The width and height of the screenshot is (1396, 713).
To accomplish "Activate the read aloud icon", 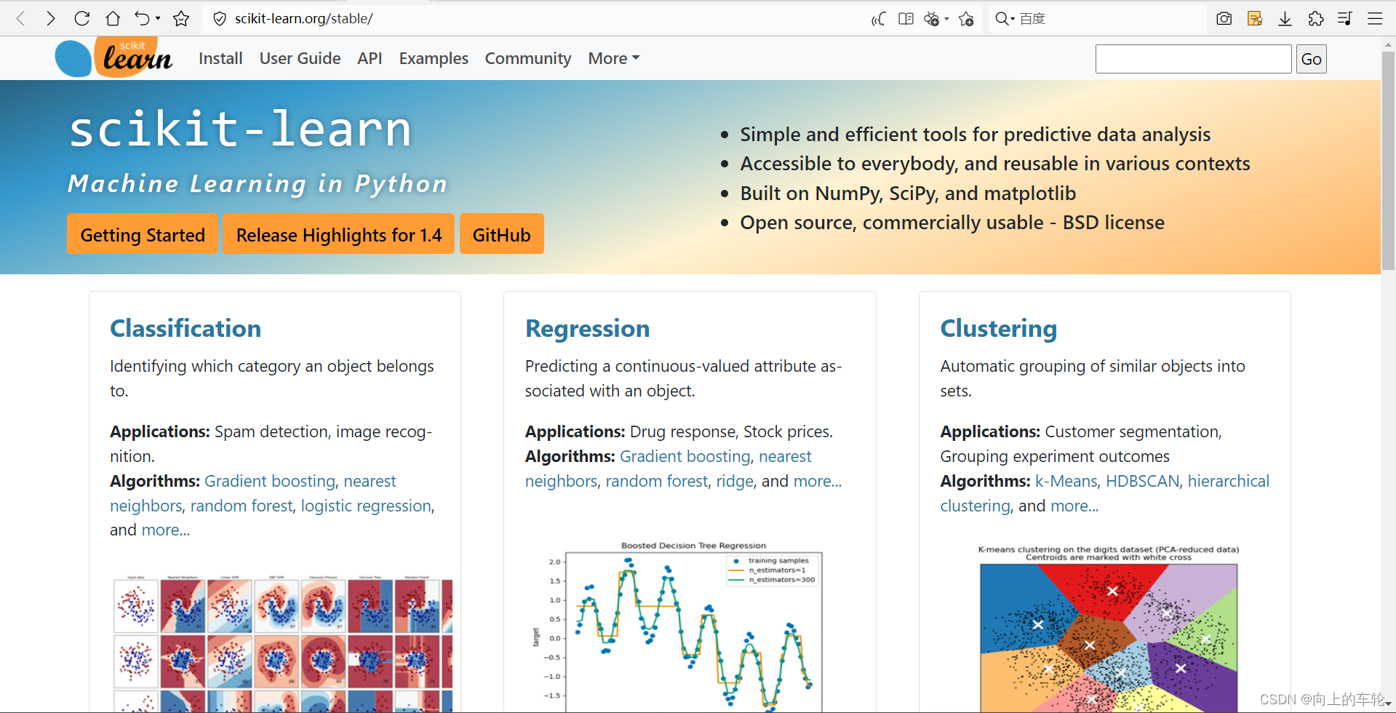I will (879, 19).
